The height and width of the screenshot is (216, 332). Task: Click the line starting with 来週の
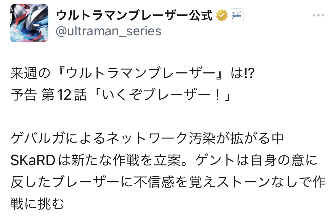pos(132,75)
